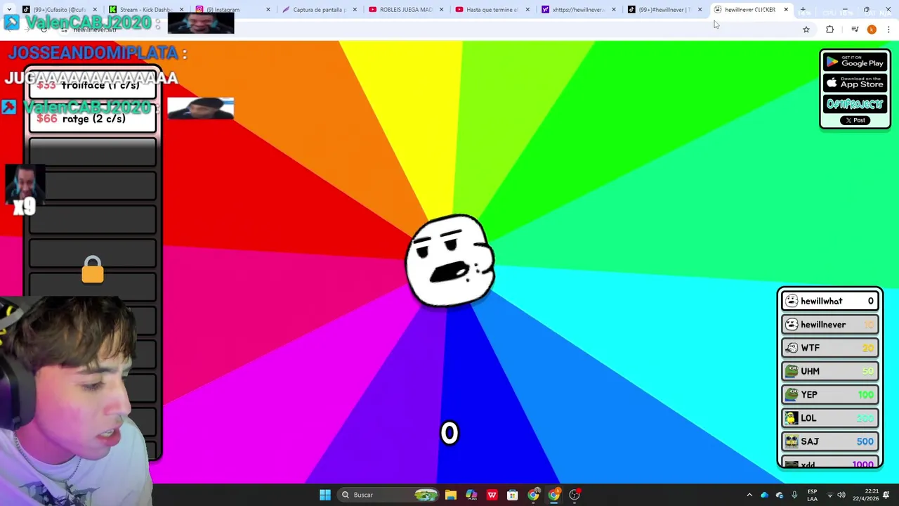Click the X Post share button
This screenshot has width=899, height=506.
[x=855, y=120]
